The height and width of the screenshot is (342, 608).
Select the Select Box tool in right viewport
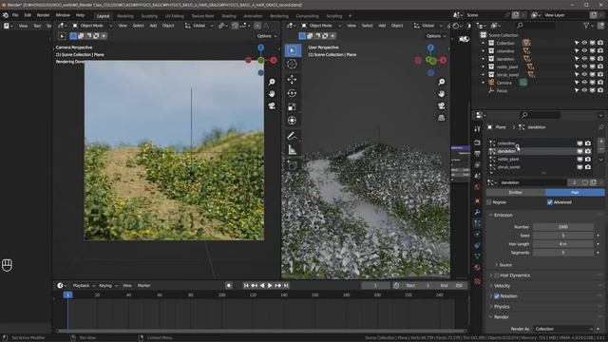point(293,50)
